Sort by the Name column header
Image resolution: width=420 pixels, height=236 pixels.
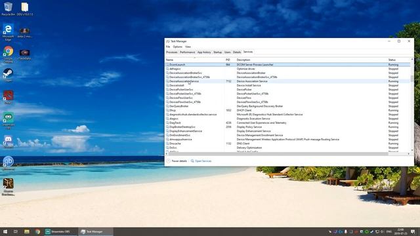(195, 60)
